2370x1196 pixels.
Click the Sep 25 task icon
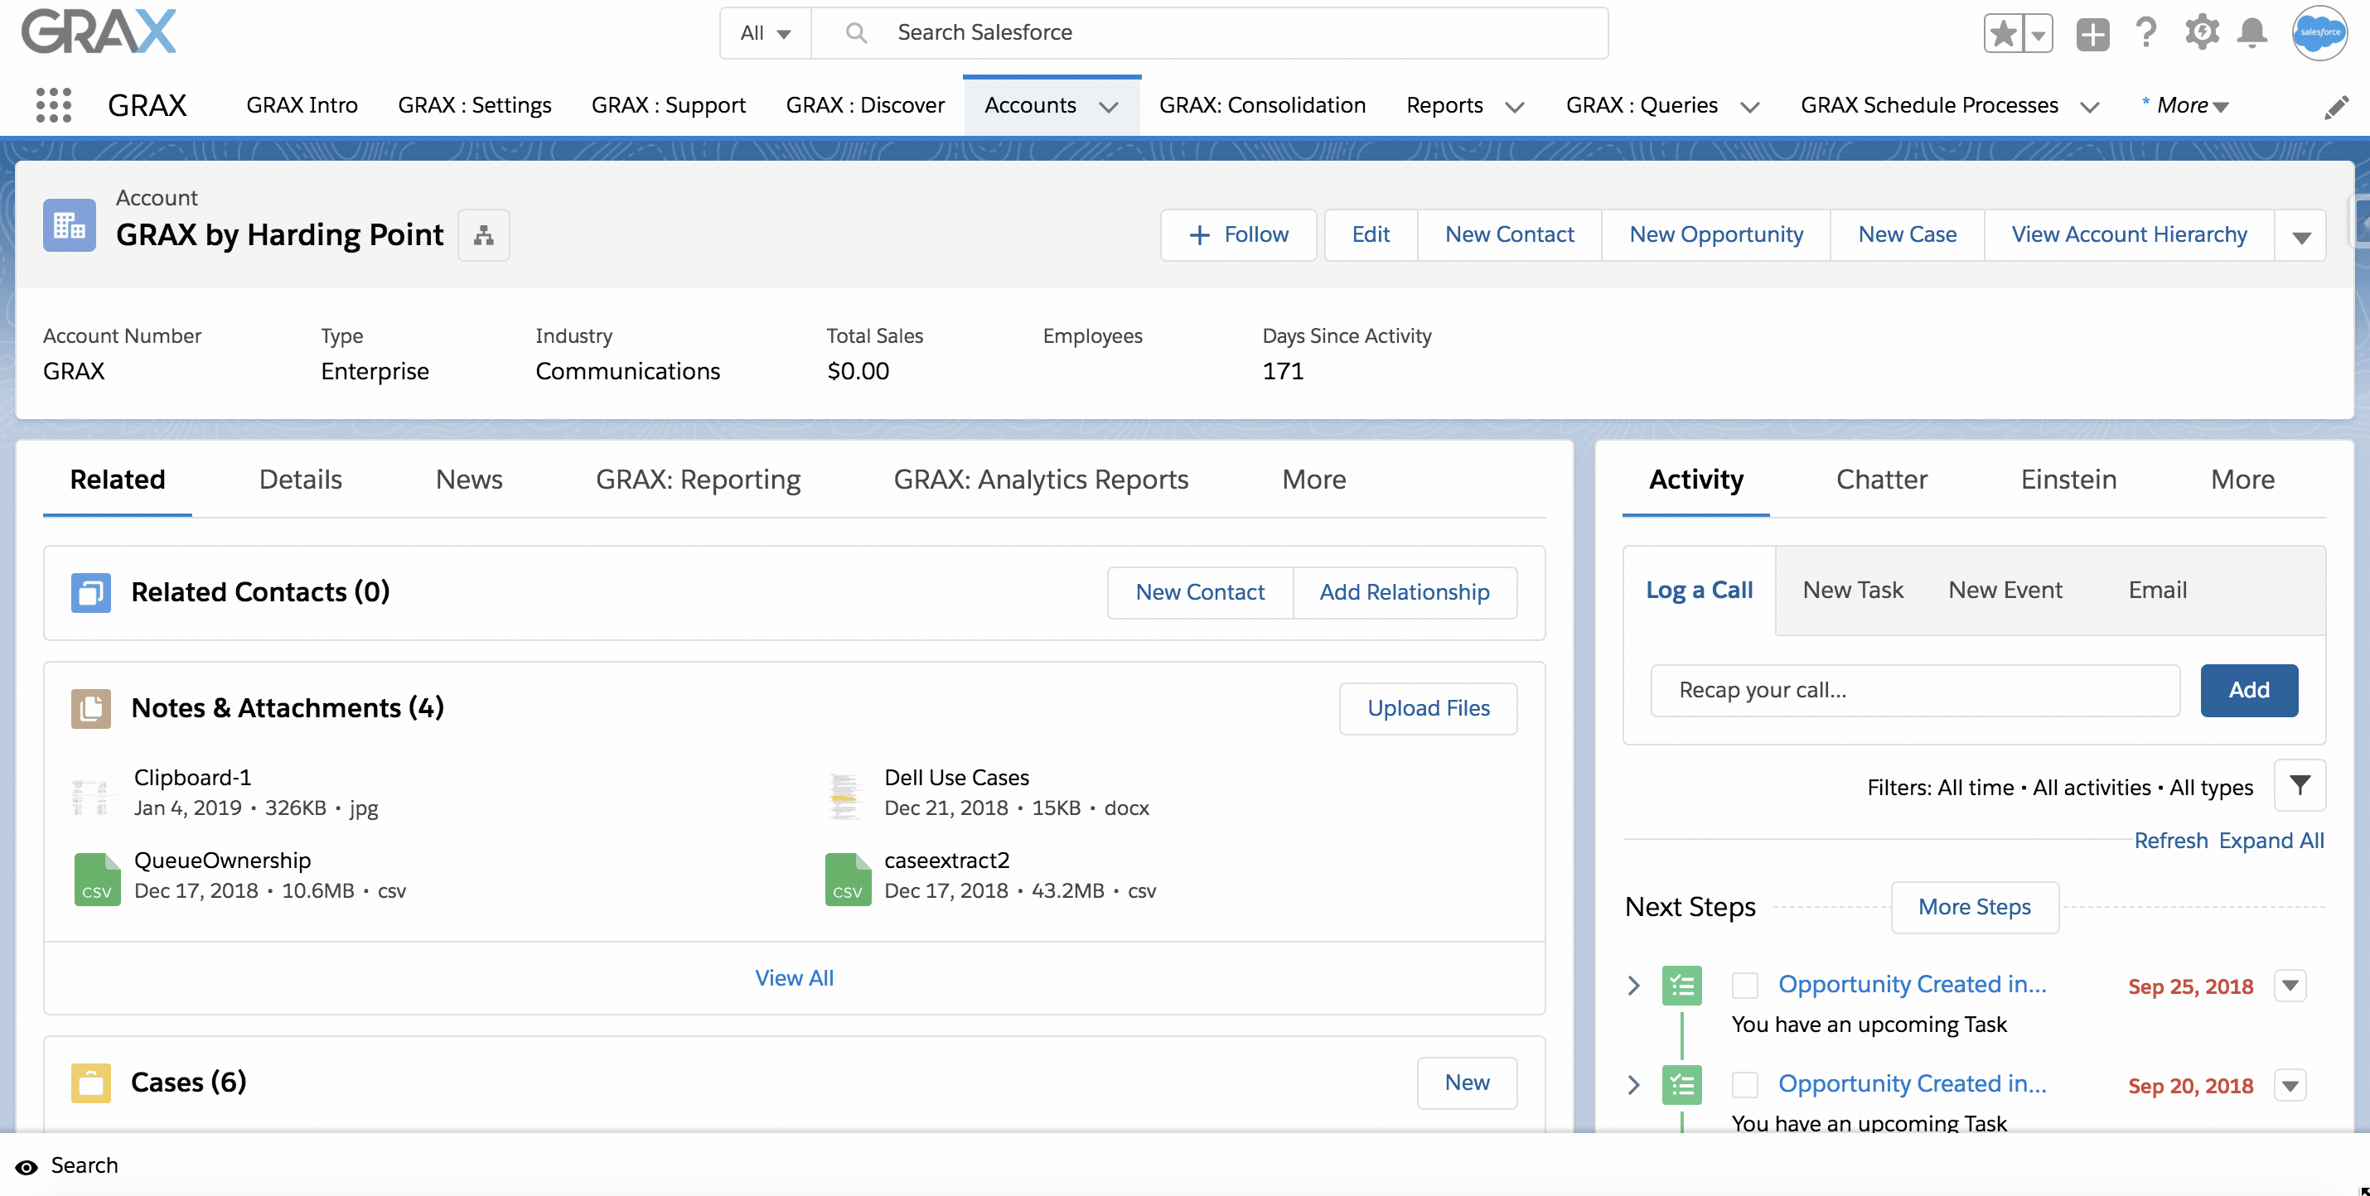point(1682,986)
